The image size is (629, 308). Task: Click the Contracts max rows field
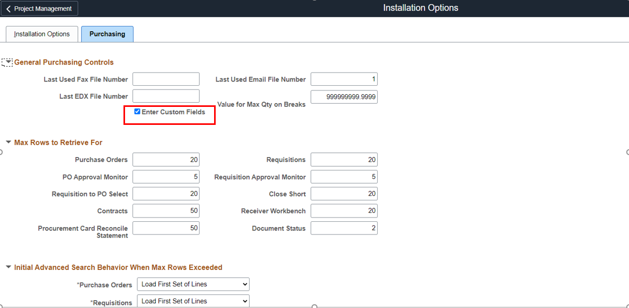pos(166,211)
